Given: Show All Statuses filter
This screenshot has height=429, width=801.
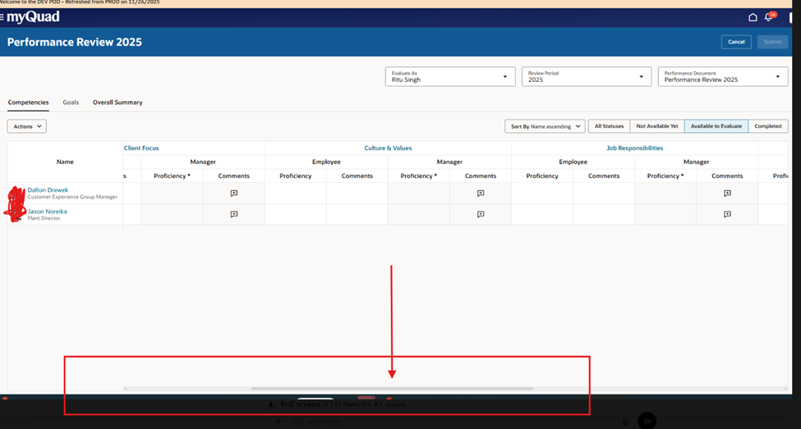Looking at the screenshot, I should [609, 126].
